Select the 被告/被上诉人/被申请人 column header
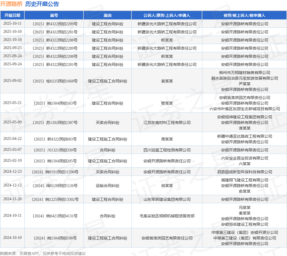Screen dimensions: 287x256 244,15
